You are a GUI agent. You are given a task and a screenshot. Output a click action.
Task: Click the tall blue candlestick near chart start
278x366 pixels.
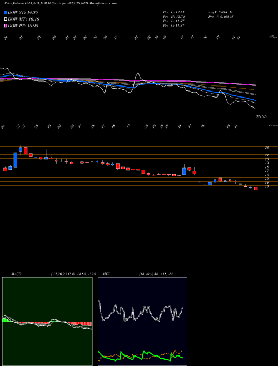pos(16,160)
